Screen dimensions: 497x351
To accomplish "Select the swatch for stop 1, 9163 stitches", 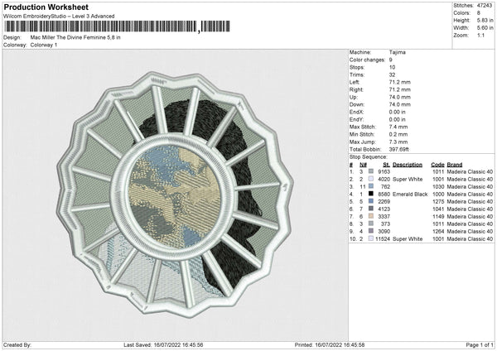I will pyautogui.click(x=372, y=171).
